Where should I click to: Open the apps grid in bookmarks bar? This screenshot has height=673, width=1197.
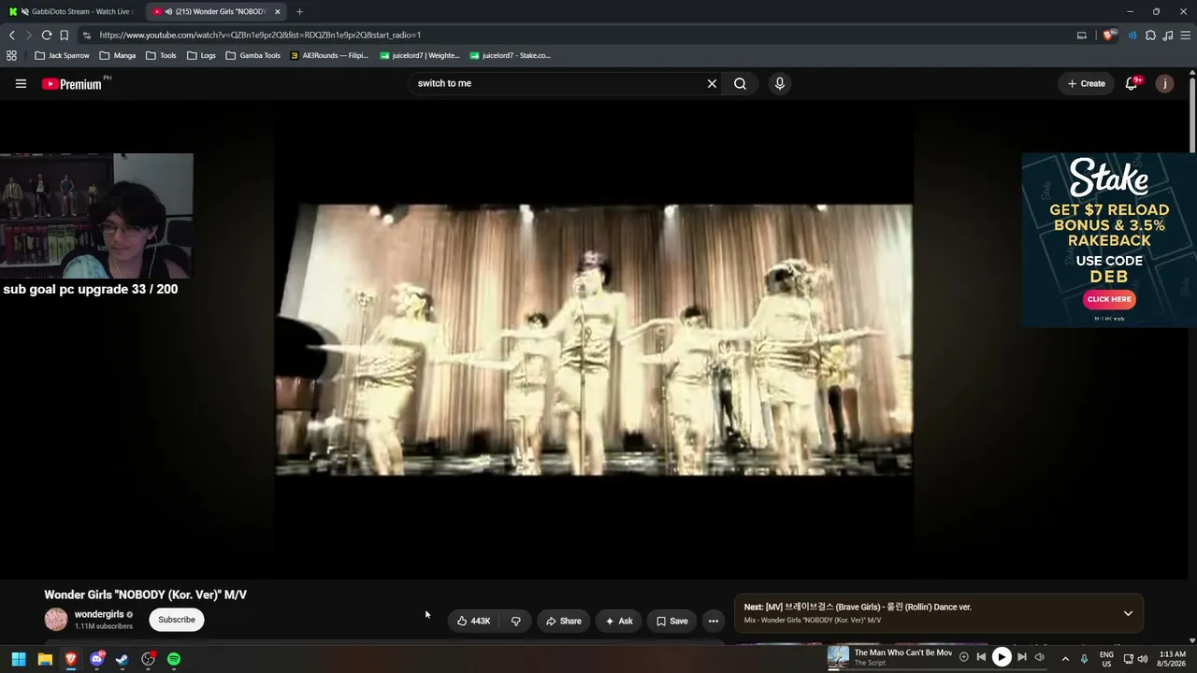pos(11,55)
